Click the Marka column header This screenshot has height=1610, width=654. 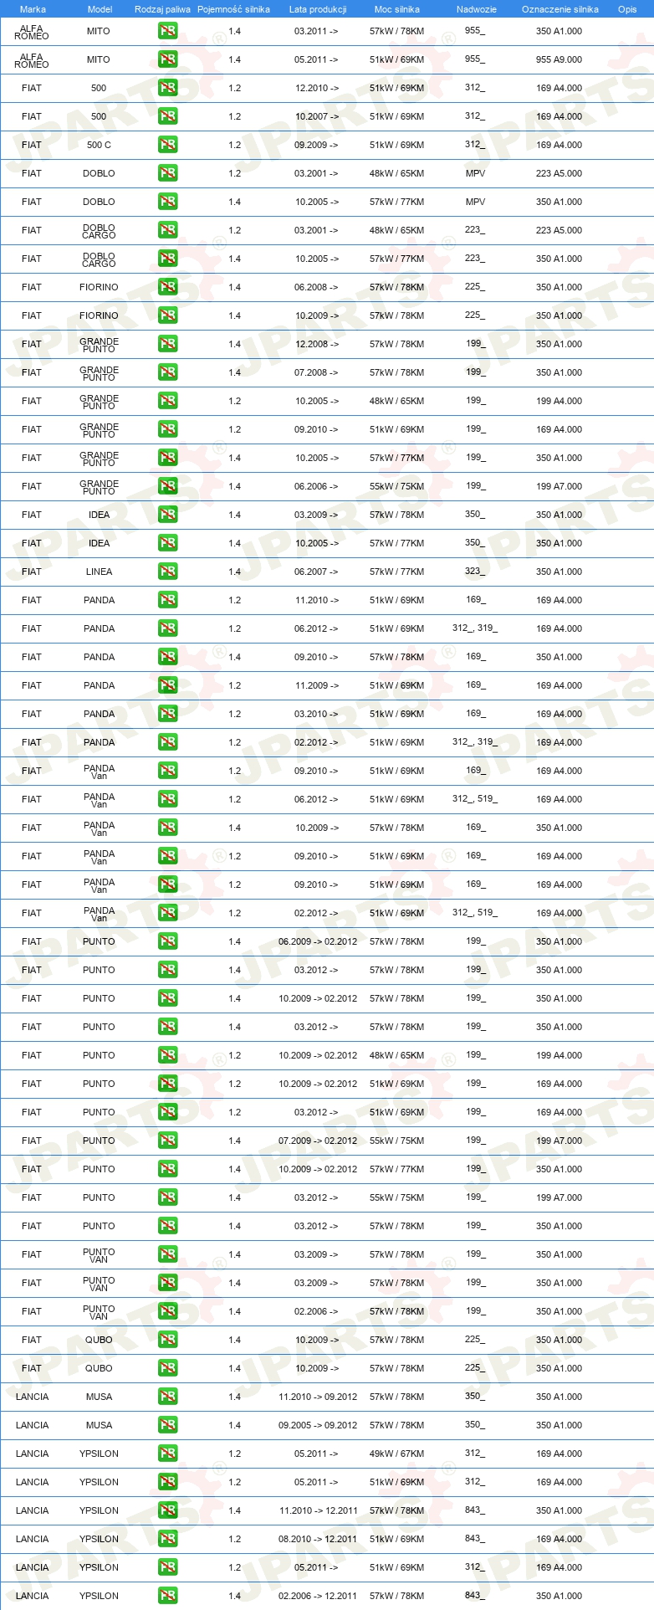tap(33, 9)
